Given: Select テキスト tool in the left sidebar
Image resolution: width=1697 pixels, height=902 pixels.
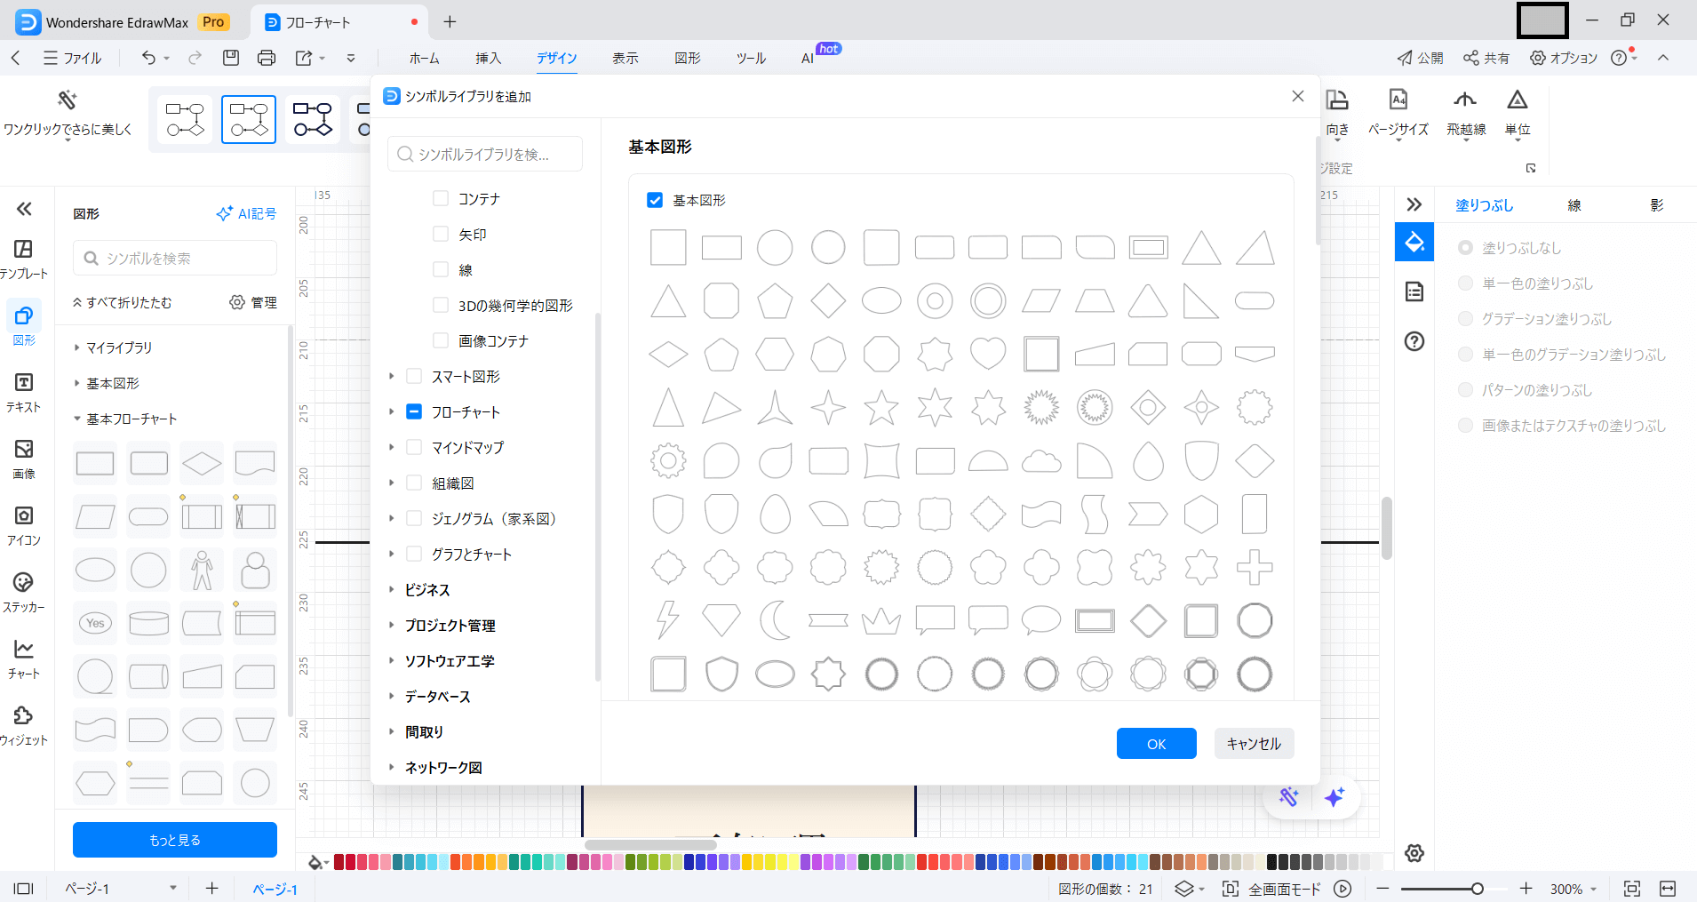Looking at the screenshot, I should (x=24, y=393).
